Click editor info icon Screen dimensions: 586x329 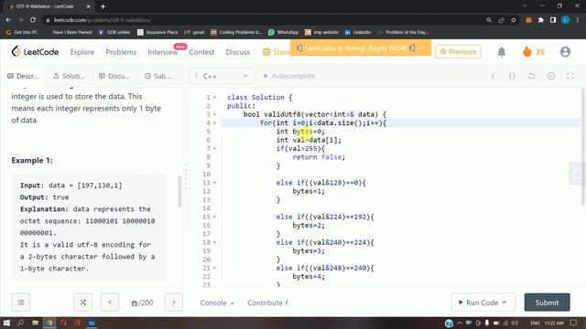493,76
